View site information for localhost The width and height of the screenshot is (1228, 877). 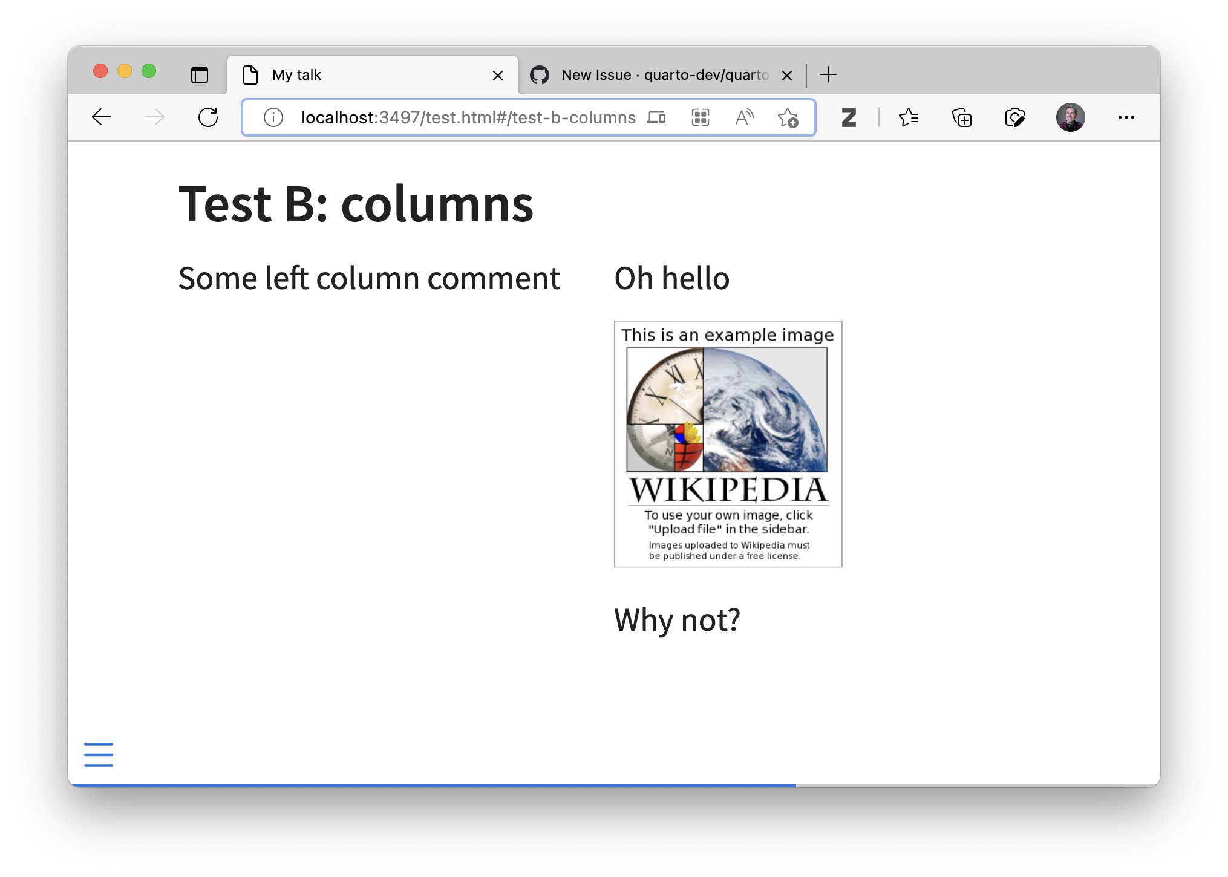(x=272, y=117)
